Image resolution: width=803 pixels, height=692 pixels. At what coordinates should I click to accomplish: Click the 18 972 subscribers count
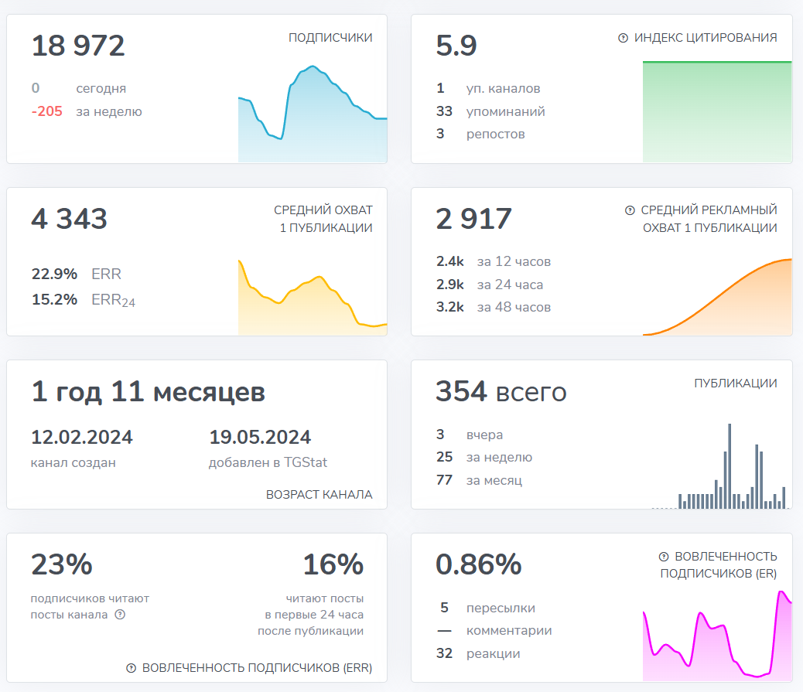78,46
